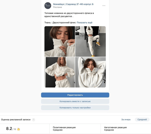Click the fire emoji beside the rating
This screenshot has height=134, width=151.
(x=18, y=129)
